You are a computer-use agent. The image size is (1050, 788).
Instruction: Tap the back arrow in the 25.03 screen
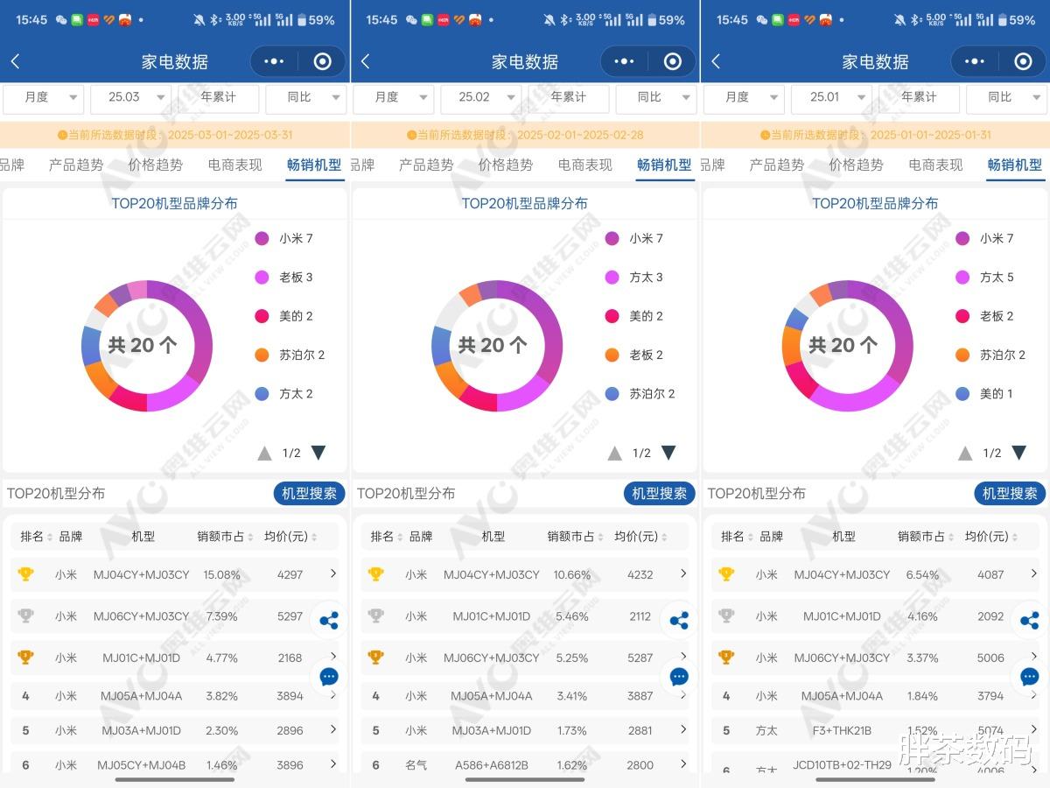coord(15,61)
